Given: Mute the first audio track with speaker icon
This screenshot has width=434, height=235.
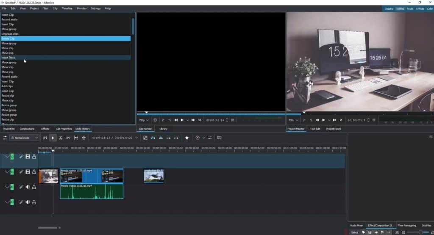Looking at the screenshot, I should [x=28, y=187].
